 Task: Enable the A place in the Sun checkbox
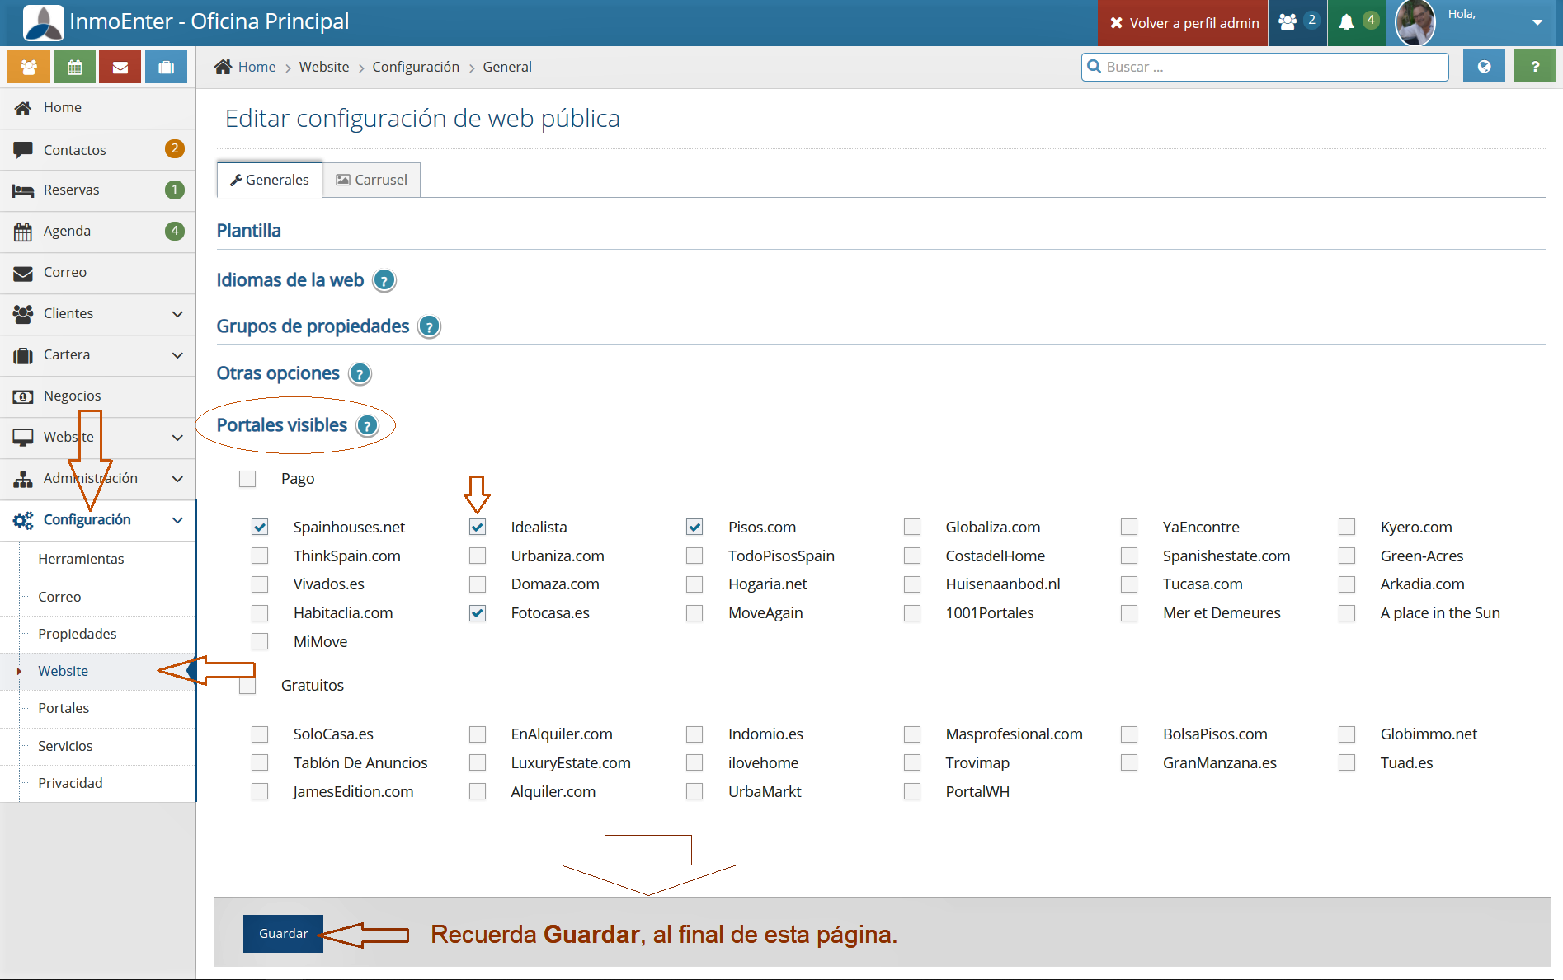point(1347,613)
